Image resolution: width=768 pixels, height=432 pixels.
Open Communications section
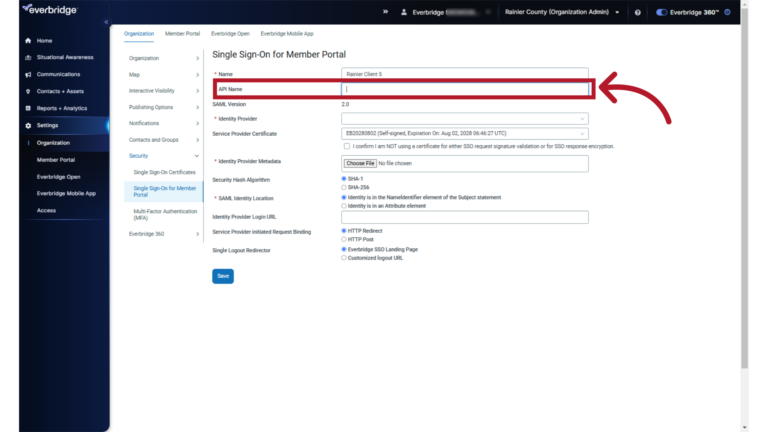58,74
